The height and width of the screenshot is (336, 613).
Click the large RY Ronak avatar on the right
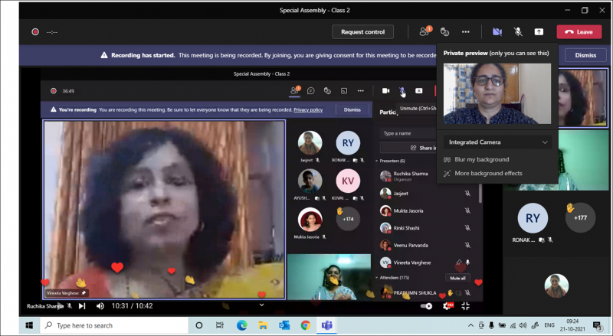pyautogui.click(x=533, y=218)
